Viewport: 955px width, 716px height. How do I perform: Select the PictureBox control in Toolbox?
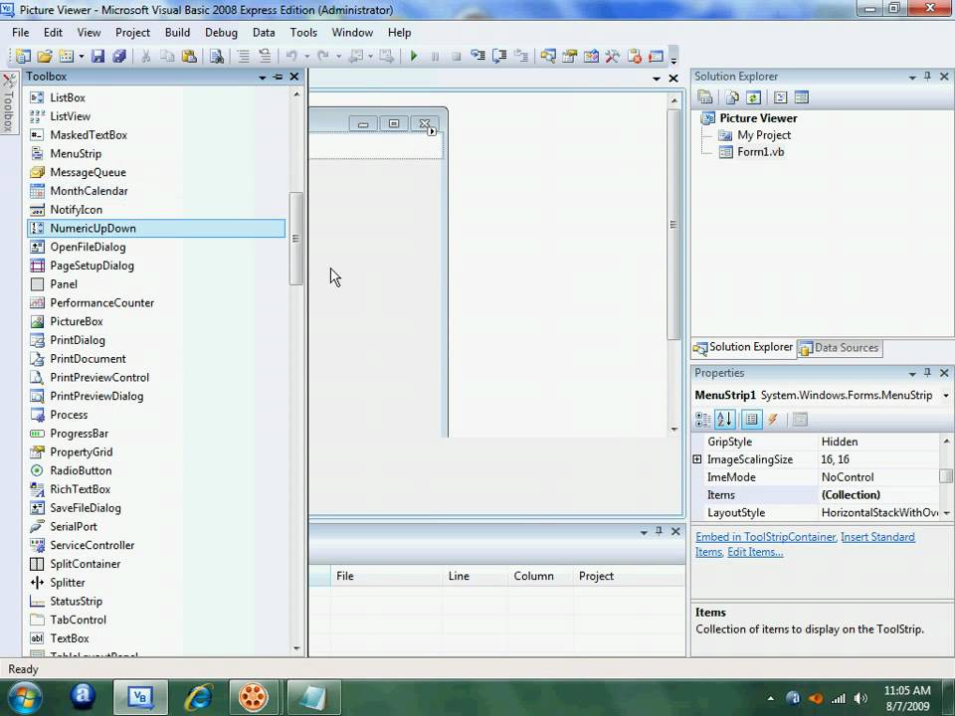pos(156,321)
